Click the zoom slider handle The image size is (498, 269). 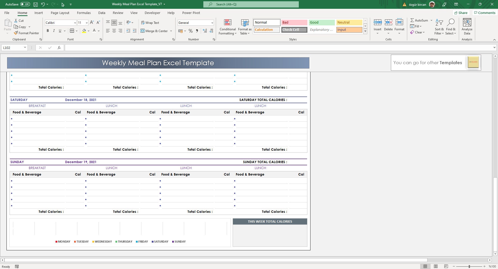point(469,266)
